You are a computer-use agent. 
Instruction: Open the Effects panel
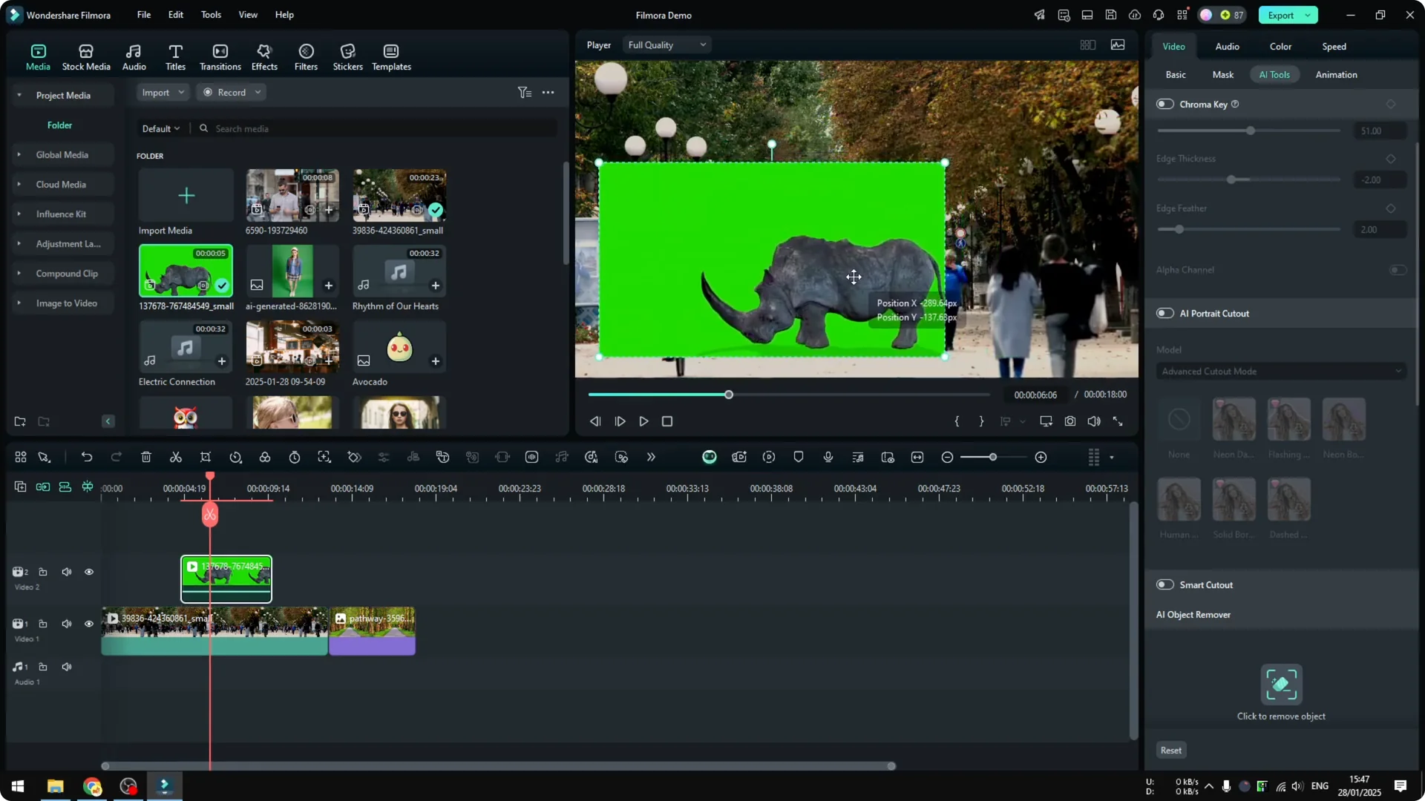263,56
